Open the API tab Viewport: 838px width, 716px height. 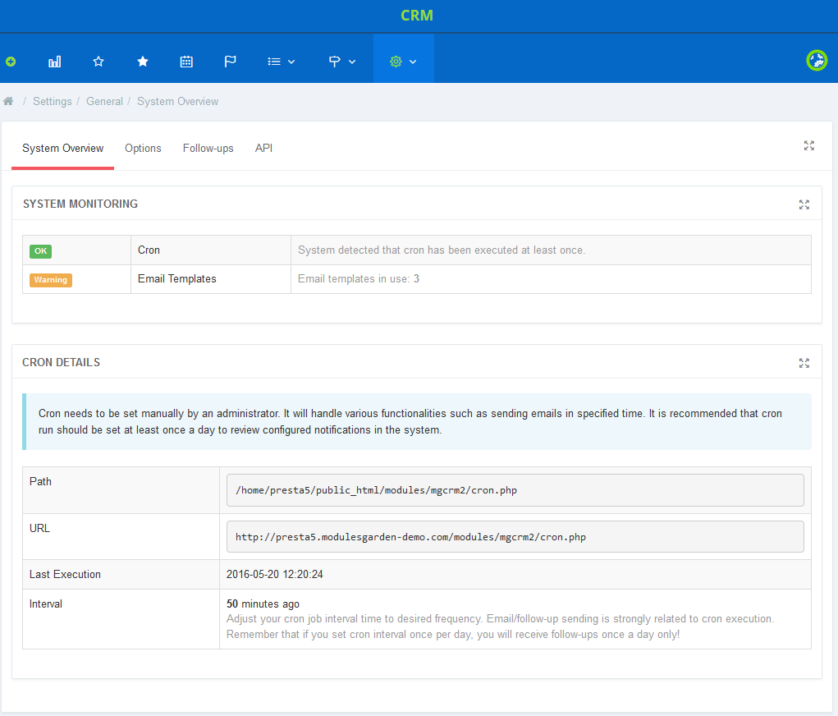pos(263,148)
